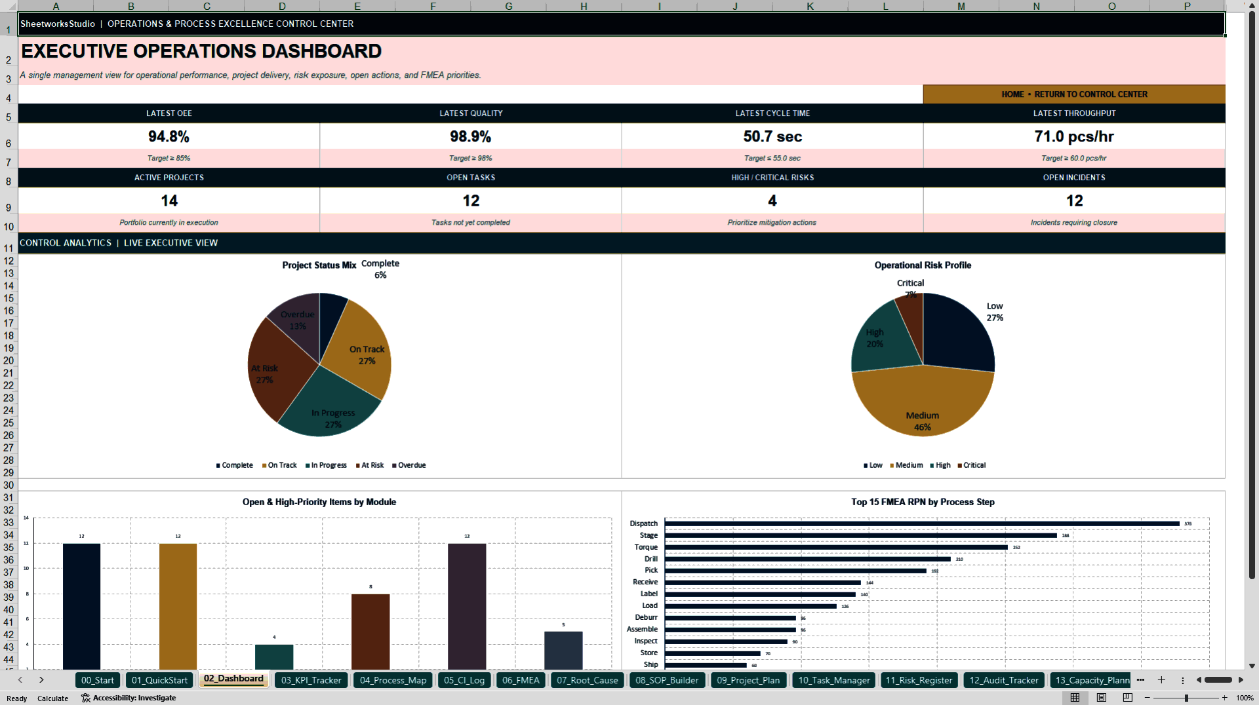1259x705 pixels.
Task: Click vertical scroll down arrow
Action: [1252, 666]
